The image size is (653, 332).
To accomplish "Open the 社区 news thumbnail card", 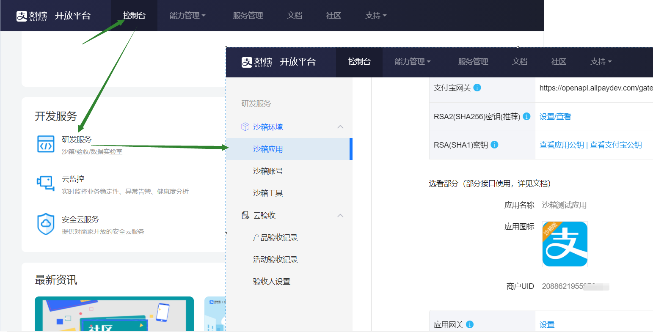I will click(x=114, y=314).
